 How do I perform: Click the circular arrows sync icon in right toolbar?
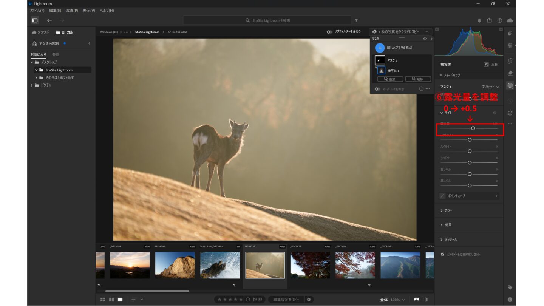(510, 113)
